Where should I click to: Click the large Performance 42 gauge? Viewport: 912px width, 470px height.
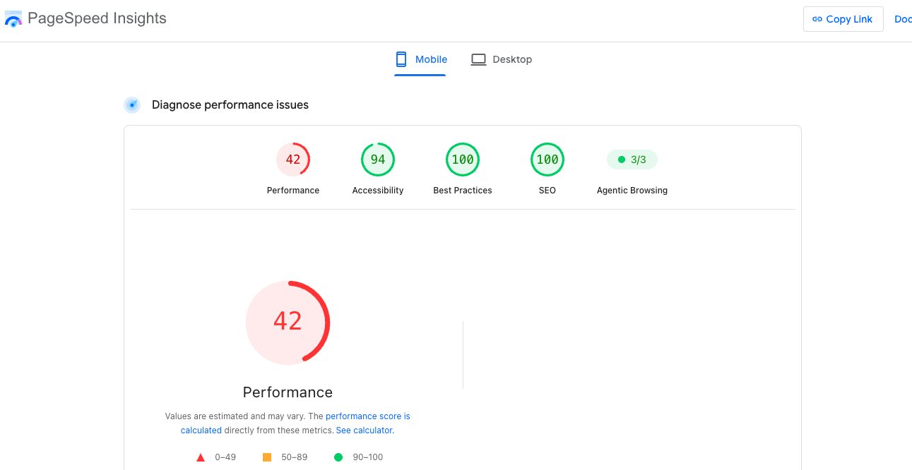288,323
